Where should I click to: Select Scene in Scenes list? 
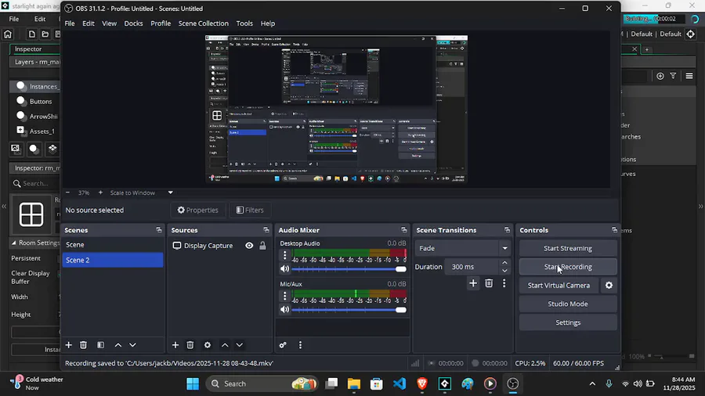coord(113,245)
